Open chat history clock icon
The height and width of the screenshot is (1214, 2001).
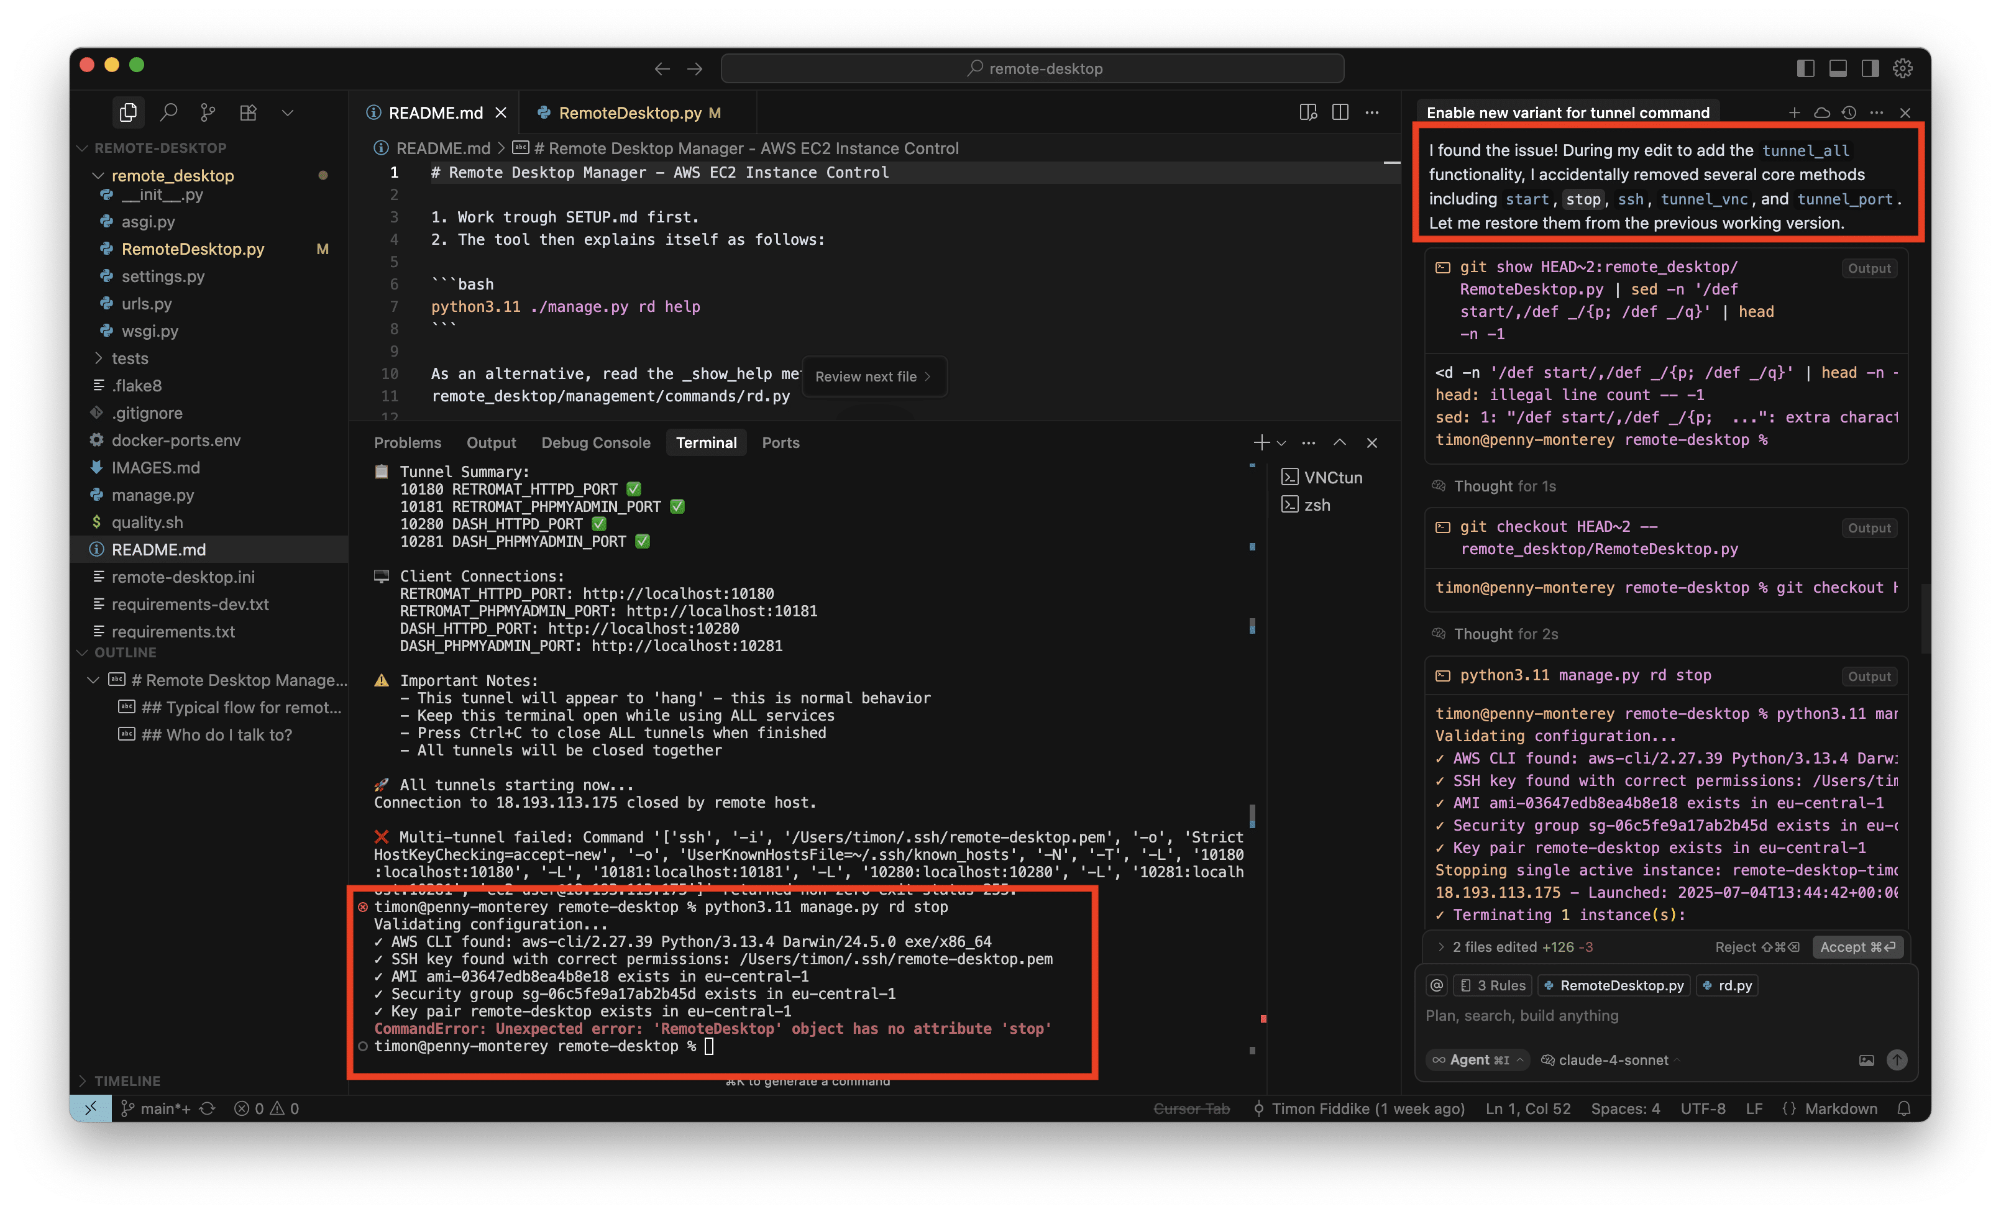(x=1849, y=112)
